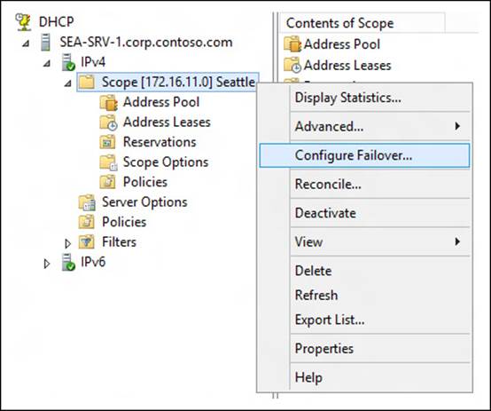Screen dimensions: 491x411
Task: Select Server Options in the tree
Action: [x=144, y=202]
